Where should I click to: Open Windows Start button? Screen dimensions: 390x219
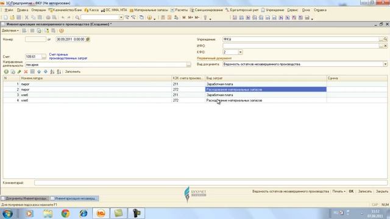pos(8,214)
